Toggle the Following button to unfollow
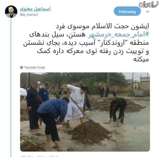Viewport: 160px width, 157px height. [127, 11]
